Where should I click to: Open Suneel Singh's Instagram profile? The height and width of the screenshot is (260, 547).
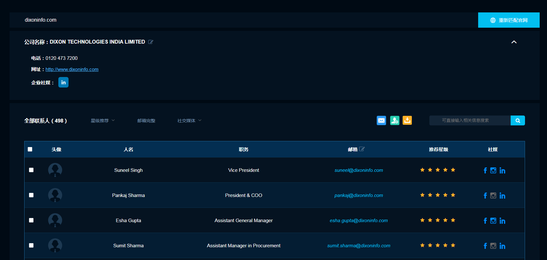pyautogui.click(x=493, y=170)
